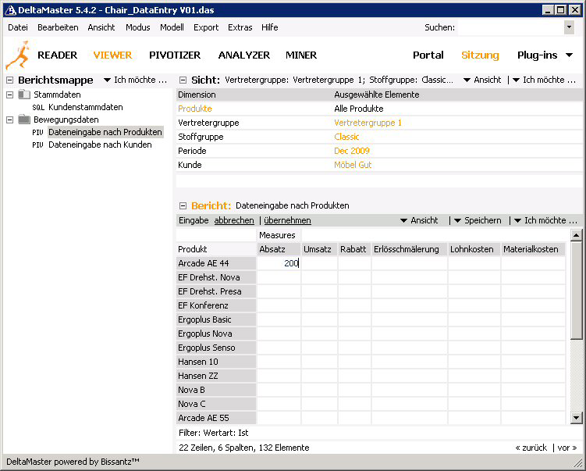Open the Portal view
The image size is (586, 471).
click(428, 55)
